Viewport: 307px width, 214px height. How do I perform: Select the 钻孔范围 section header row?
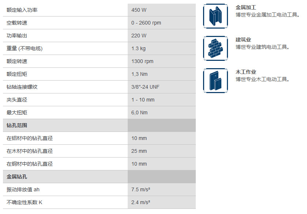point(99,125)
